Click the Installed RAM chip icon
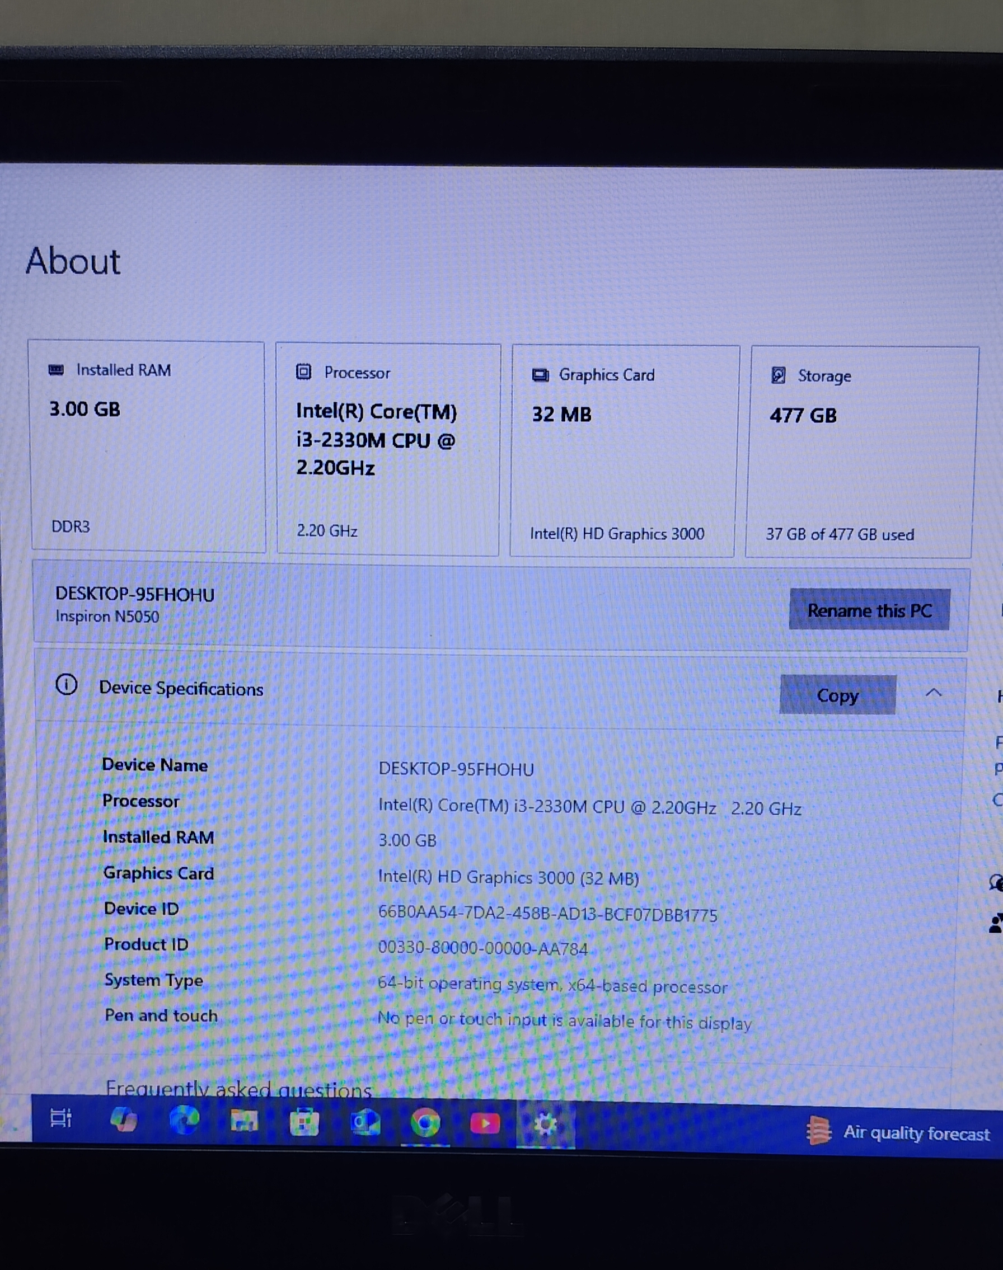Image resolution: width=1003 pixels, height=1270 pixels. (56, 370)
